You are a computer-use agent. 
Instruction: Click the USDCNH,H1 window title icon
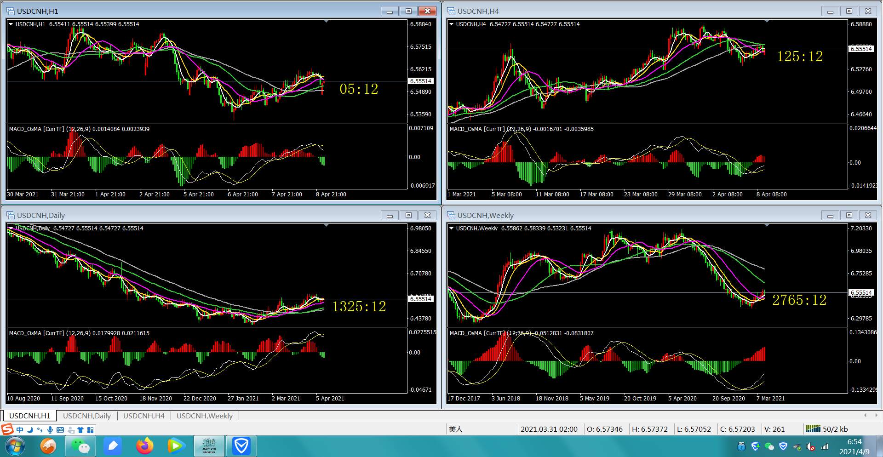(10, 11)
